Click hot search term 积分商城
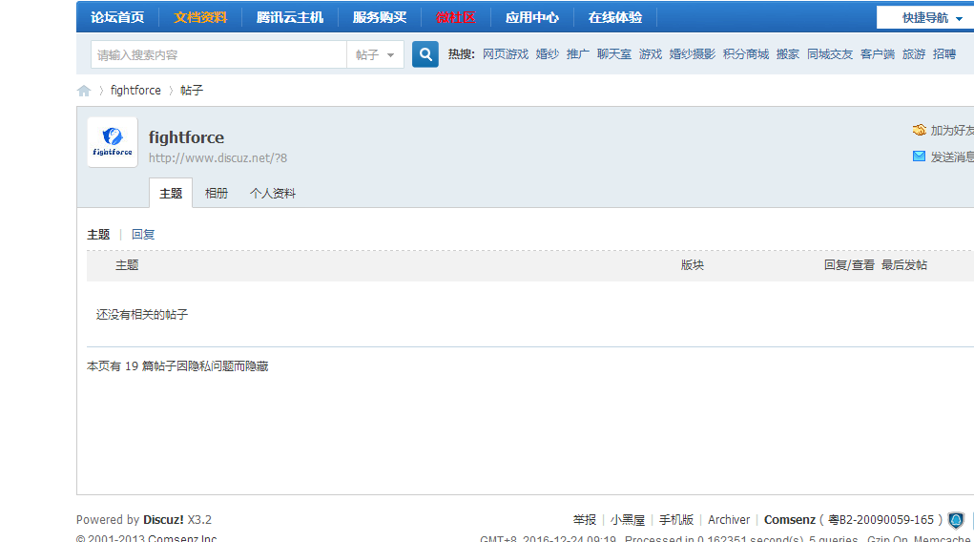The width and height of the screenshot is (974, 542). [x=745, y=54]
